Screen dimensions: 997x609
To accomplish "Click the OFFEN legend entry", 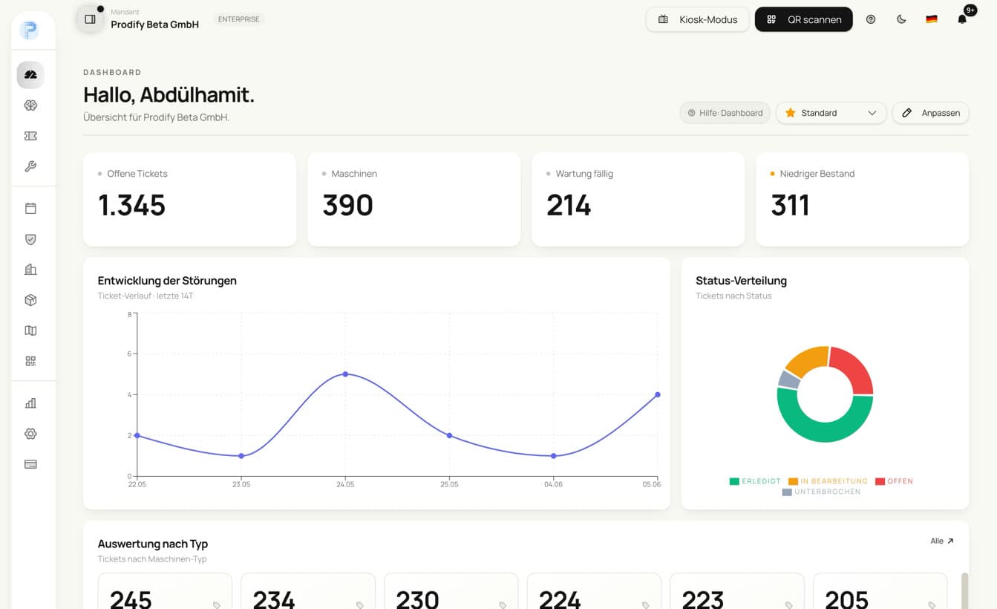I will pyautogui.click(x=894, y=481).
